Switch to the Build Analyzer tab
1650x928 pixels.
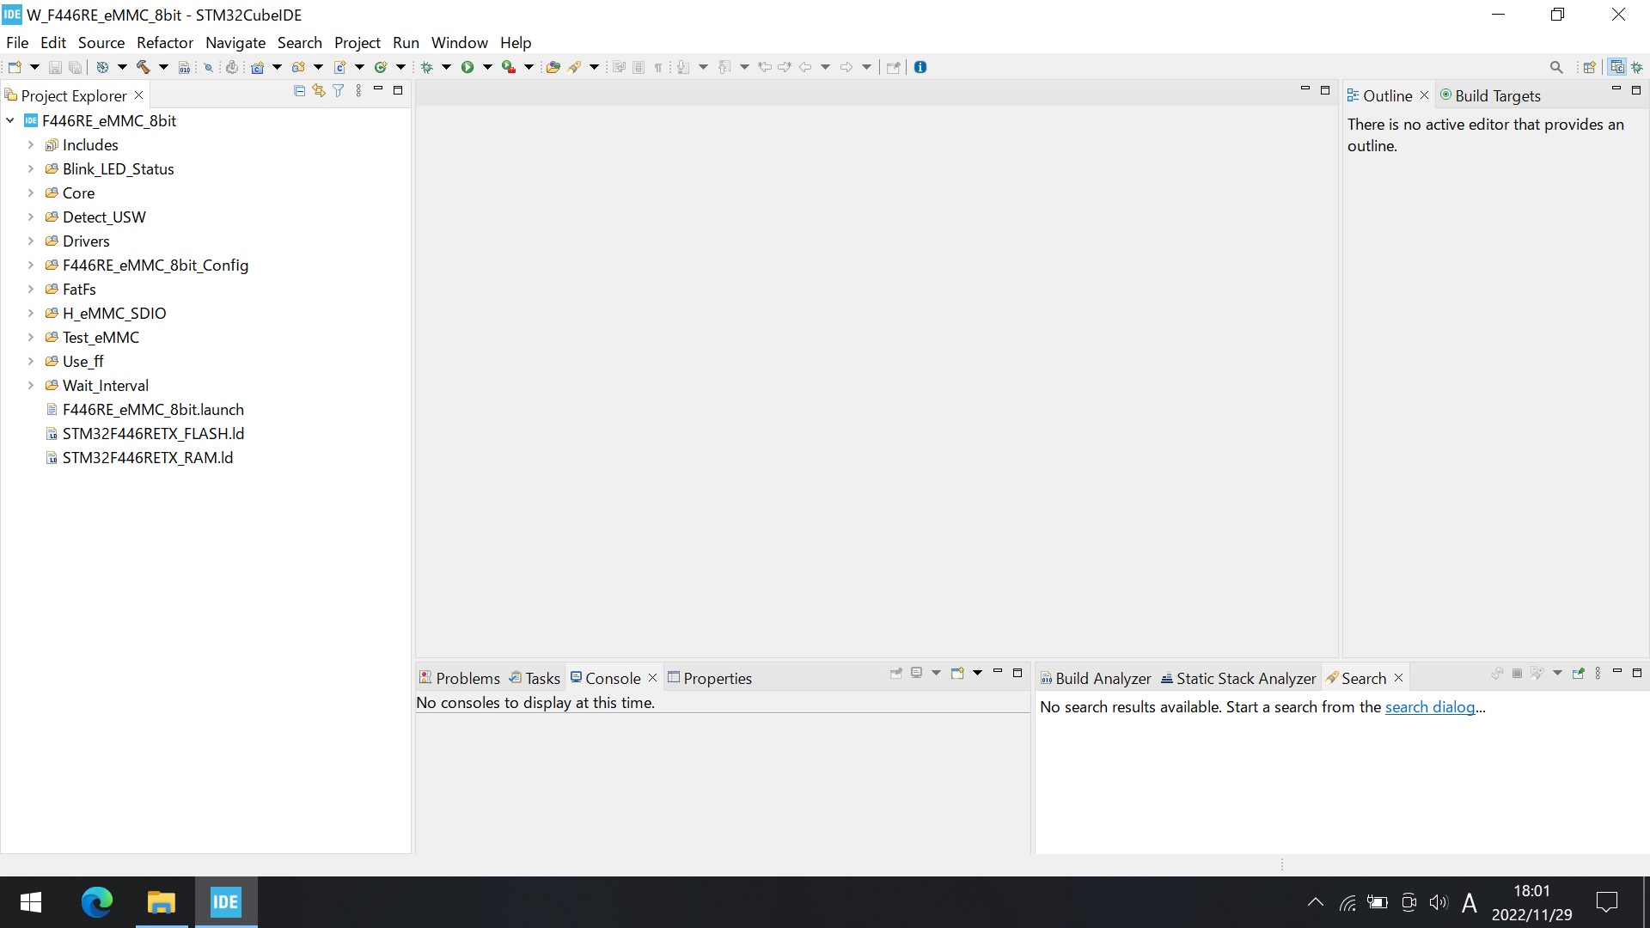tap(1096, 678)
